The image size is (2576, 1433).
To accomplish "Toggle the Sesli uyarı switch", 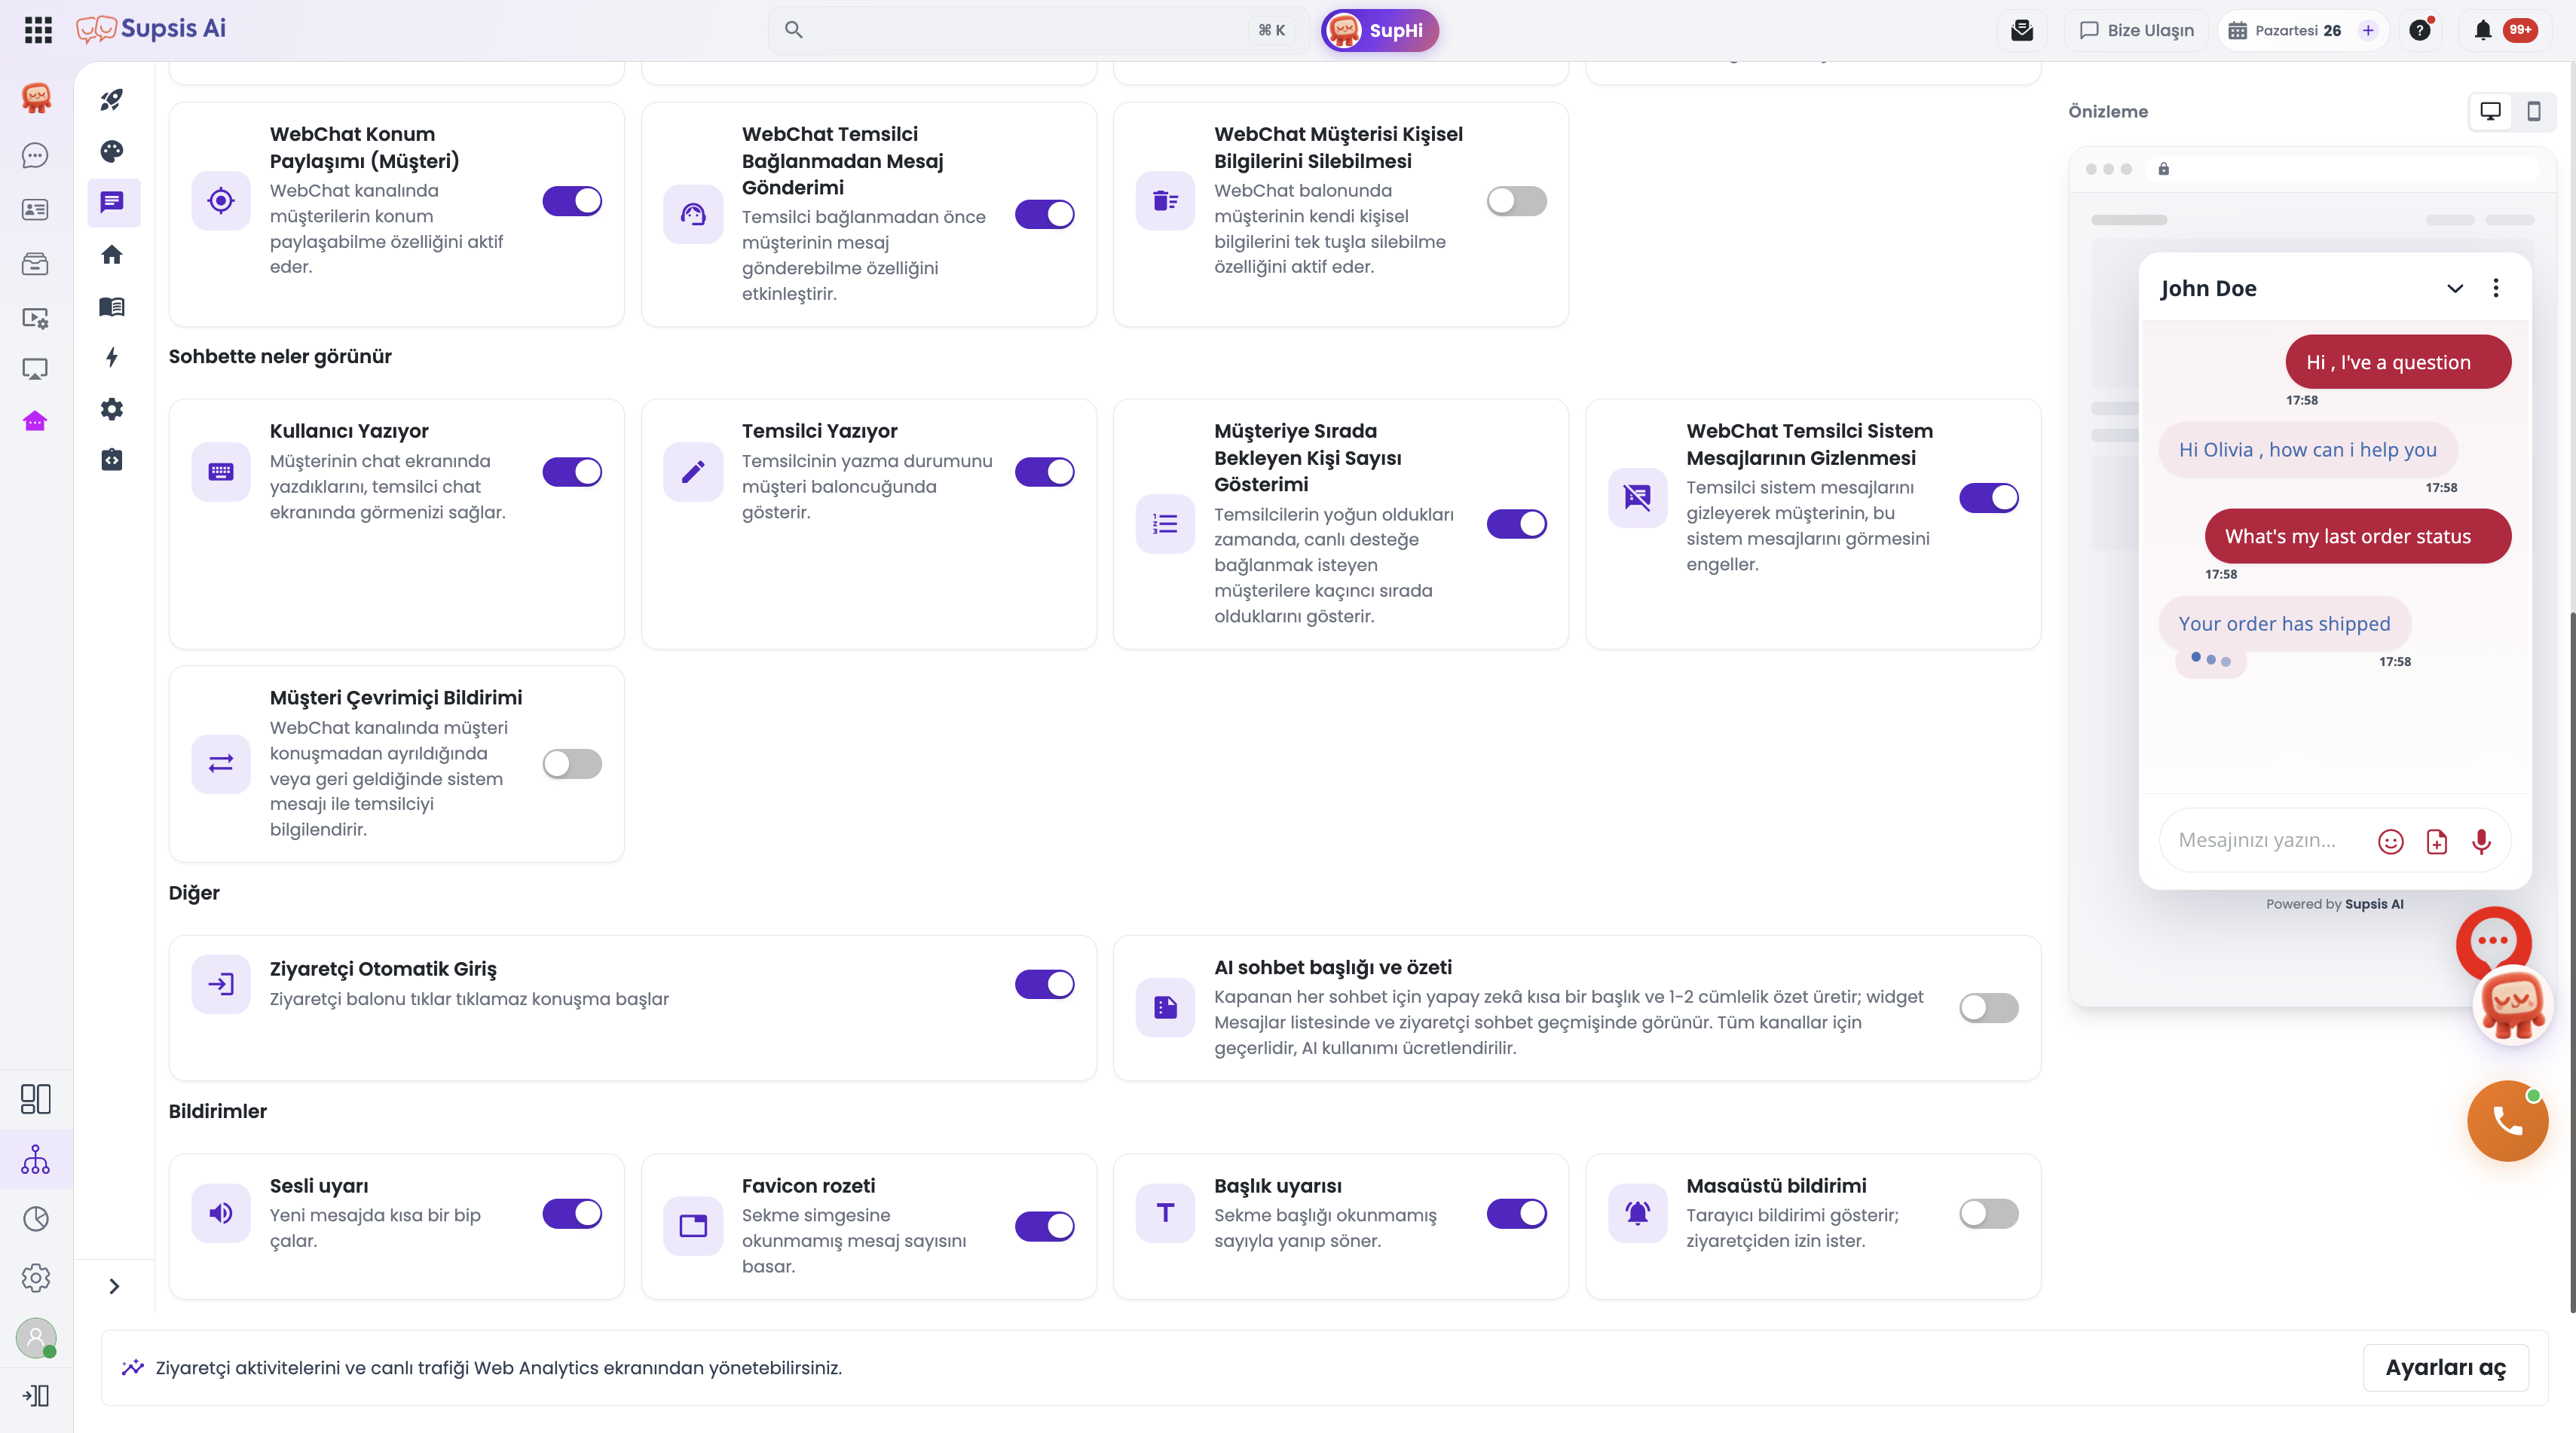I will coord(572,1214).
